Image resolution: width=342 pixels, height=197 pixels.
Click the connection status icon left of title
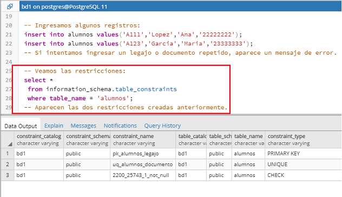(10, 6)
